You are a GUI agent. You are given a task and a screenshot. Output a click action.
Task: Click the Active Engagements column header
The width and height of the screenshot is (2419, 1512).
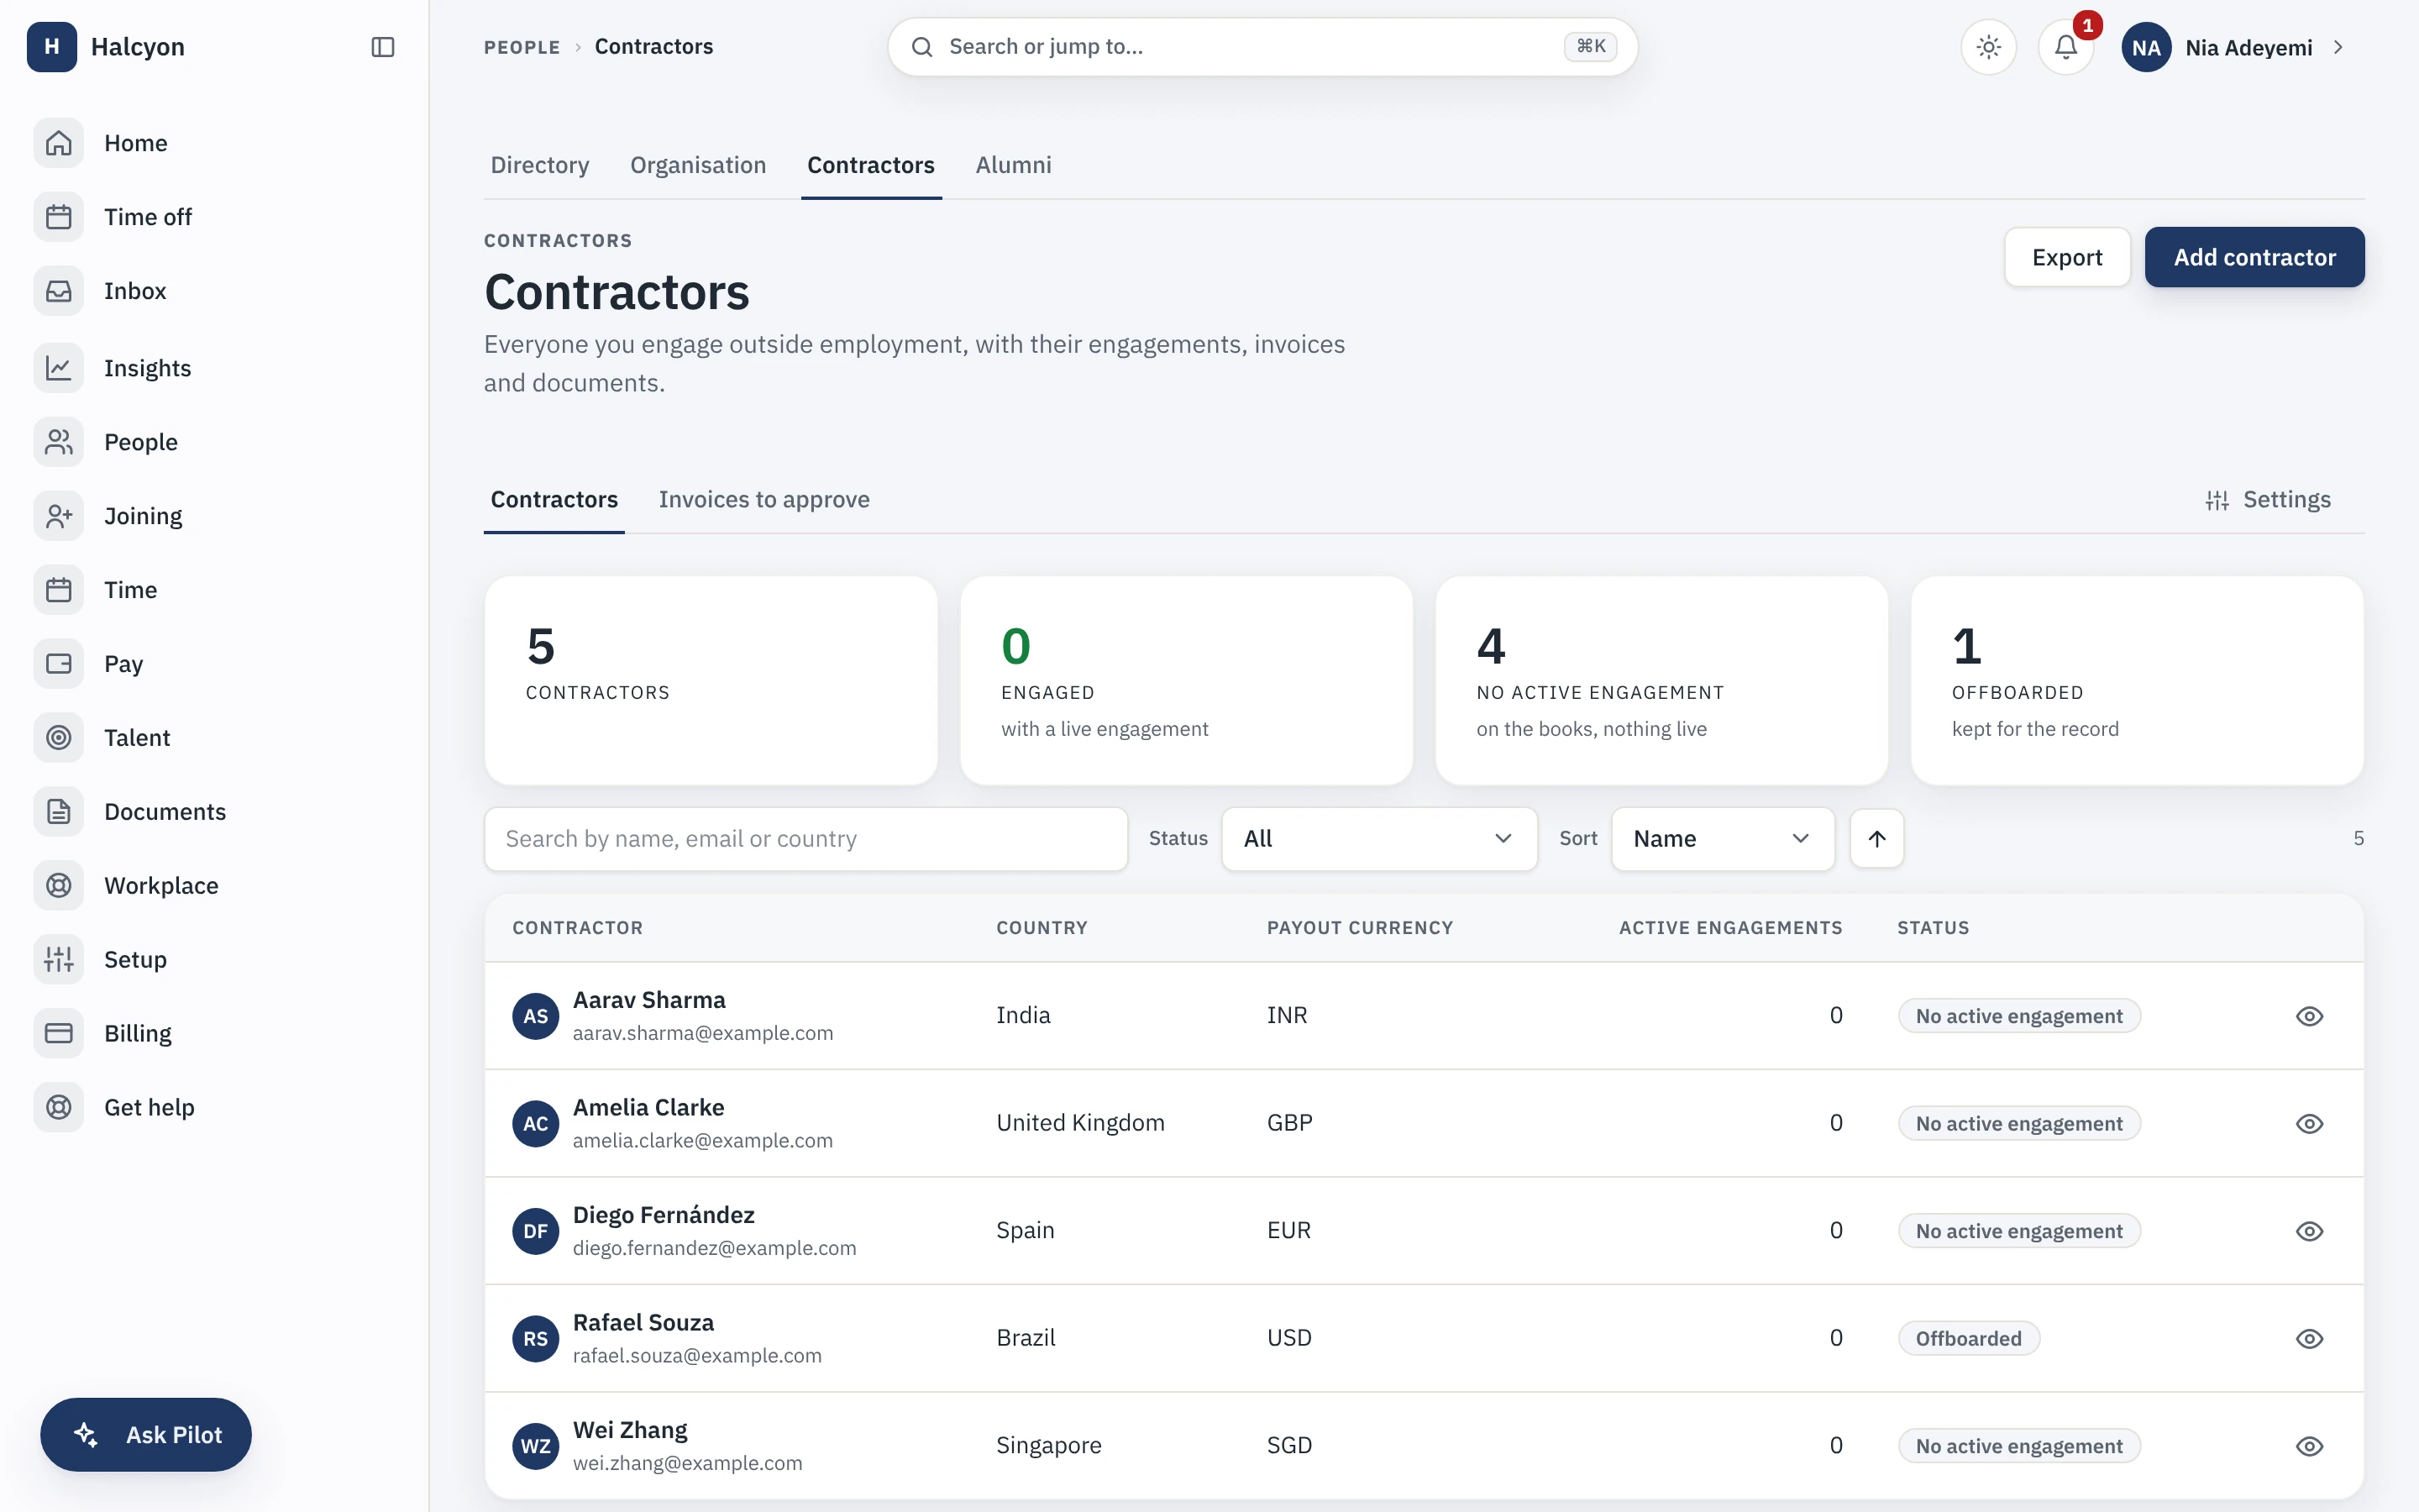pyautogui.click(x=1730, y=928)
